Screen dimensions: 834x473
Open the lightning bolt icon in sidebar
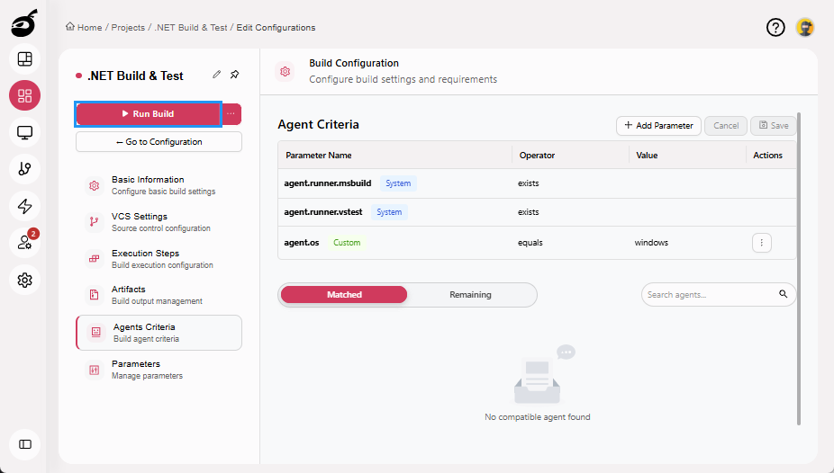pyautogui.click(x=25, y=206)
